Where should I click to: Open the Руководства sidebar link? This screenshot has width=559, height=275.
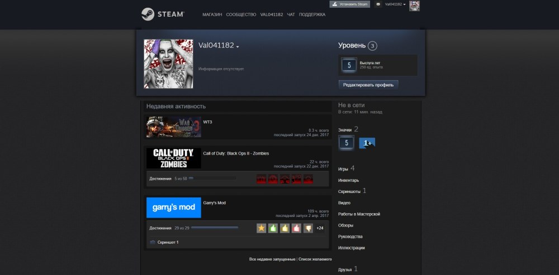(x=350, y=237)
